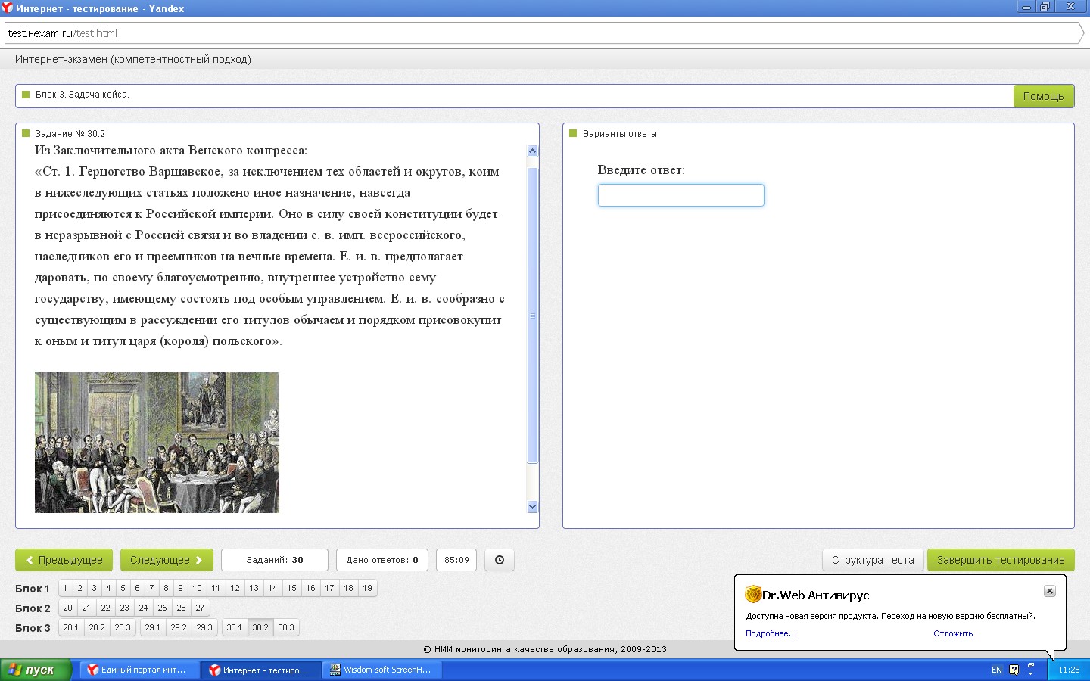
Task: Go to Предыдущее task
Action: tap(64, 560)
